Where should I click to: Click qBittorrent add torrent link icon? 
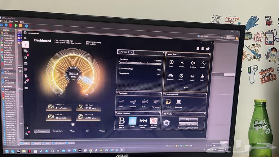(x=2, y=25)
